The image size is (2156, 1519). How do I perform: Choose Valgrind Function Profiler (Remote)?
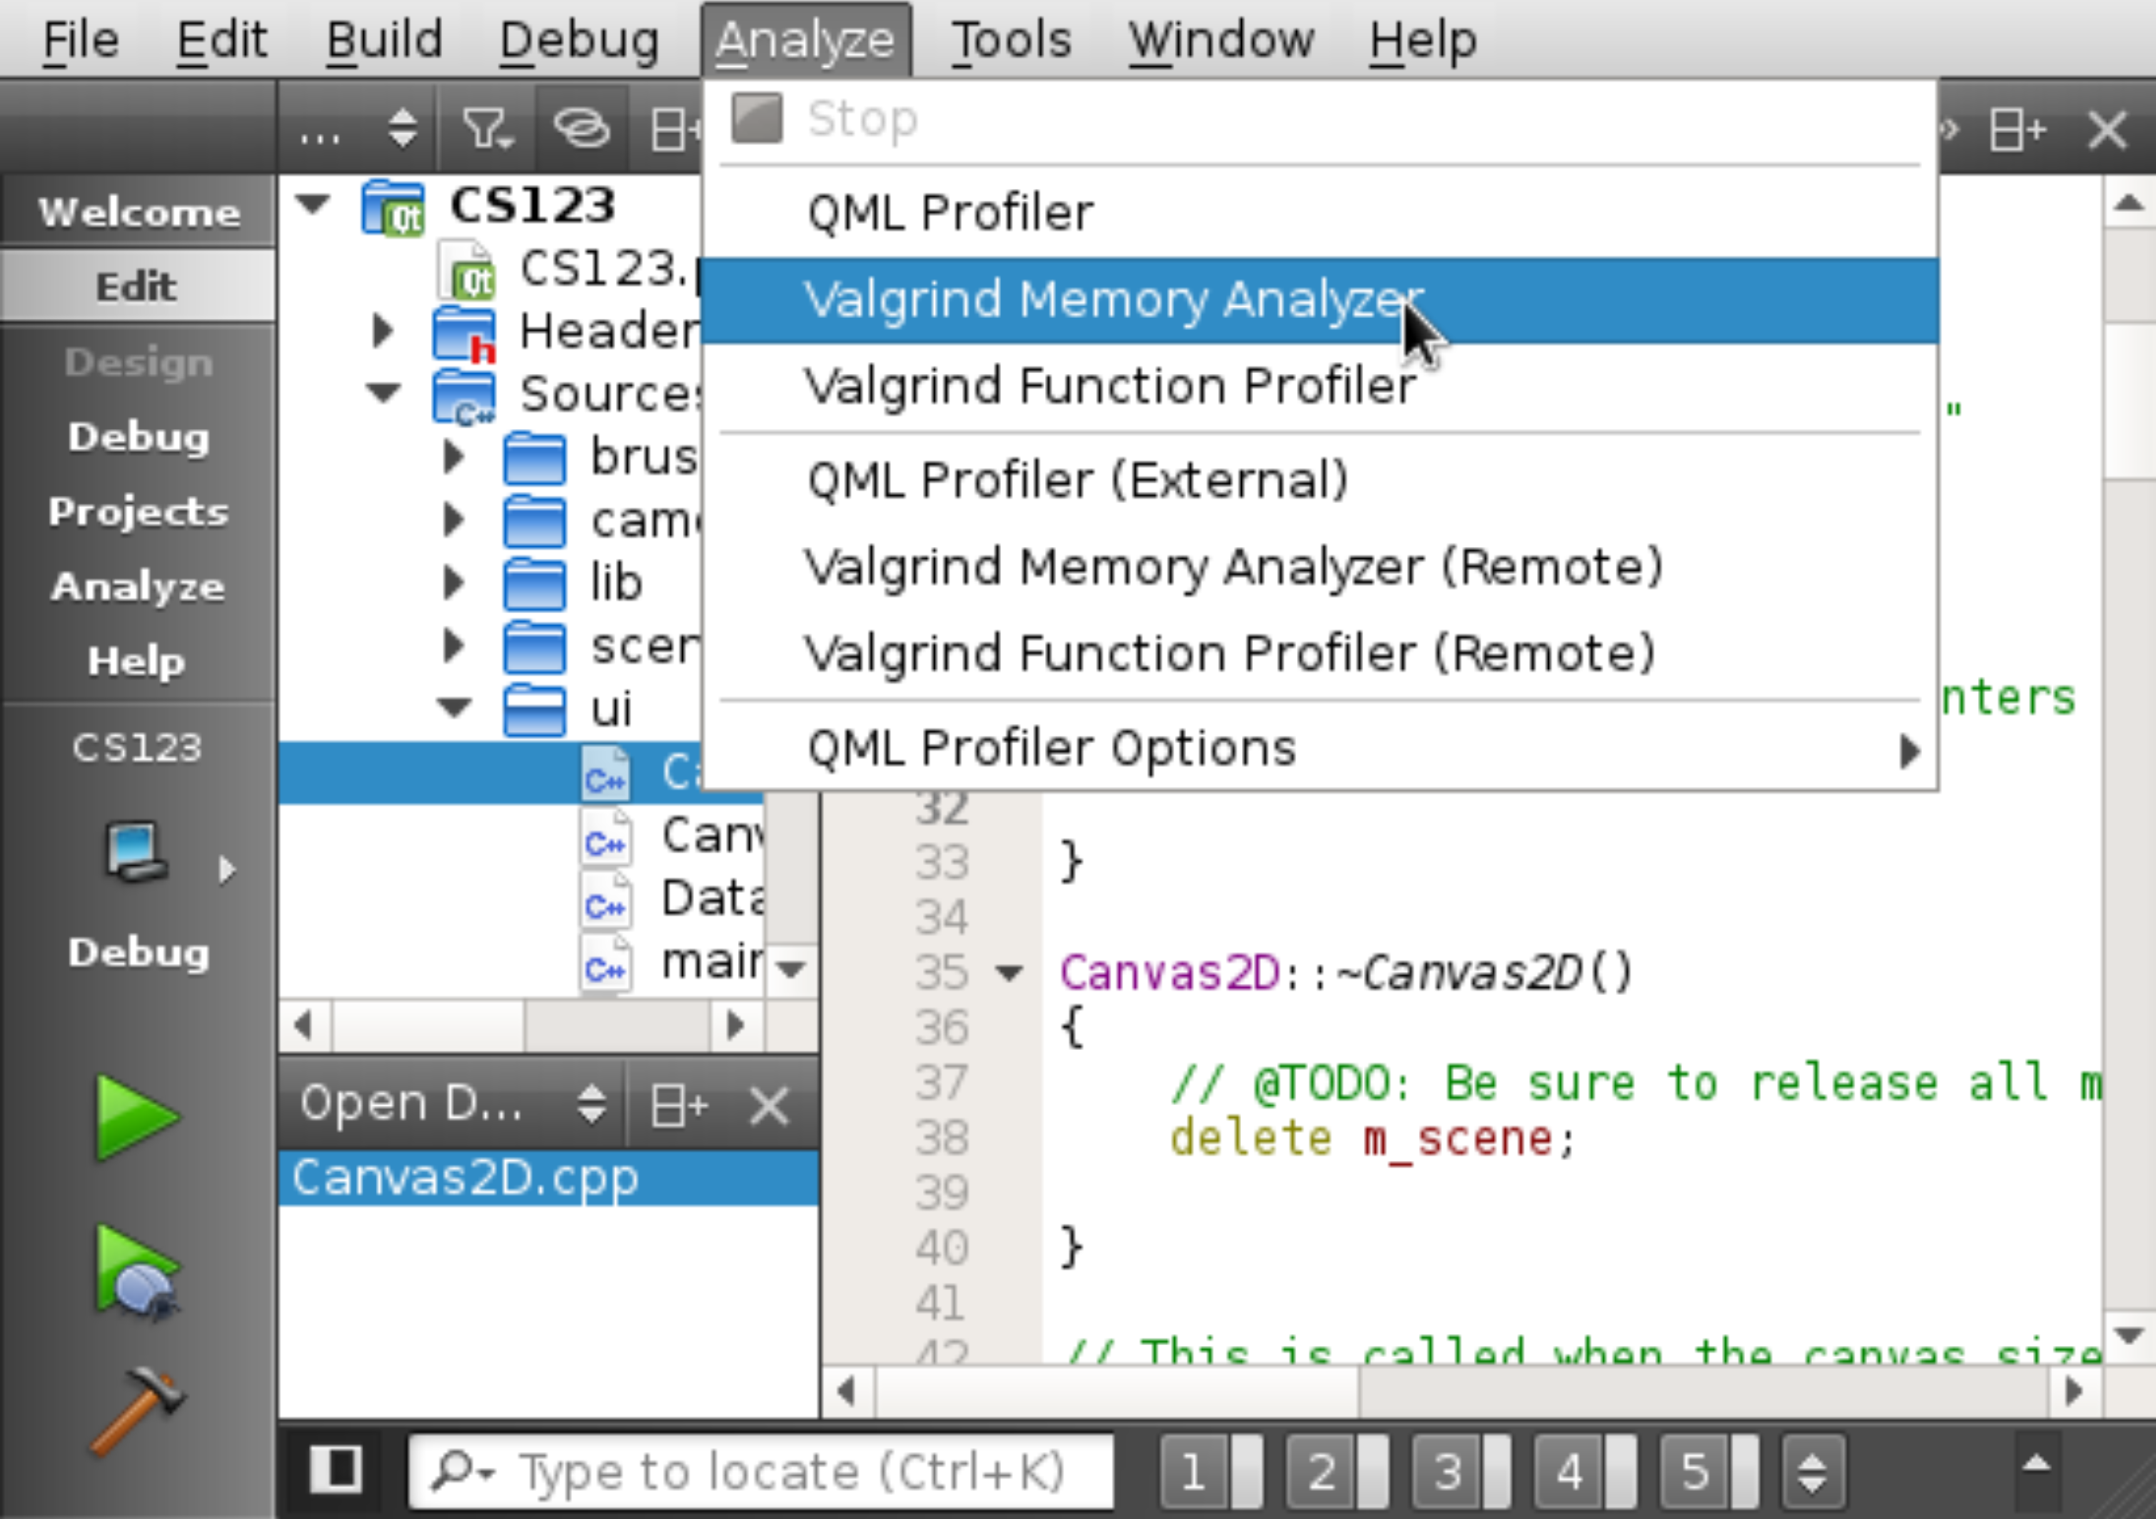pyautogui.click(x=1319, y=653)
